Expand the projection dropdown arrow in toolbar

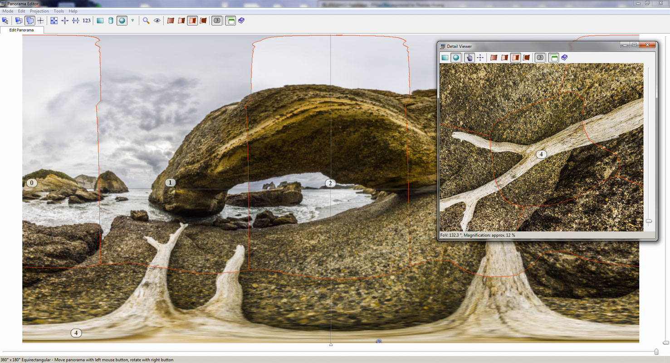132,20
